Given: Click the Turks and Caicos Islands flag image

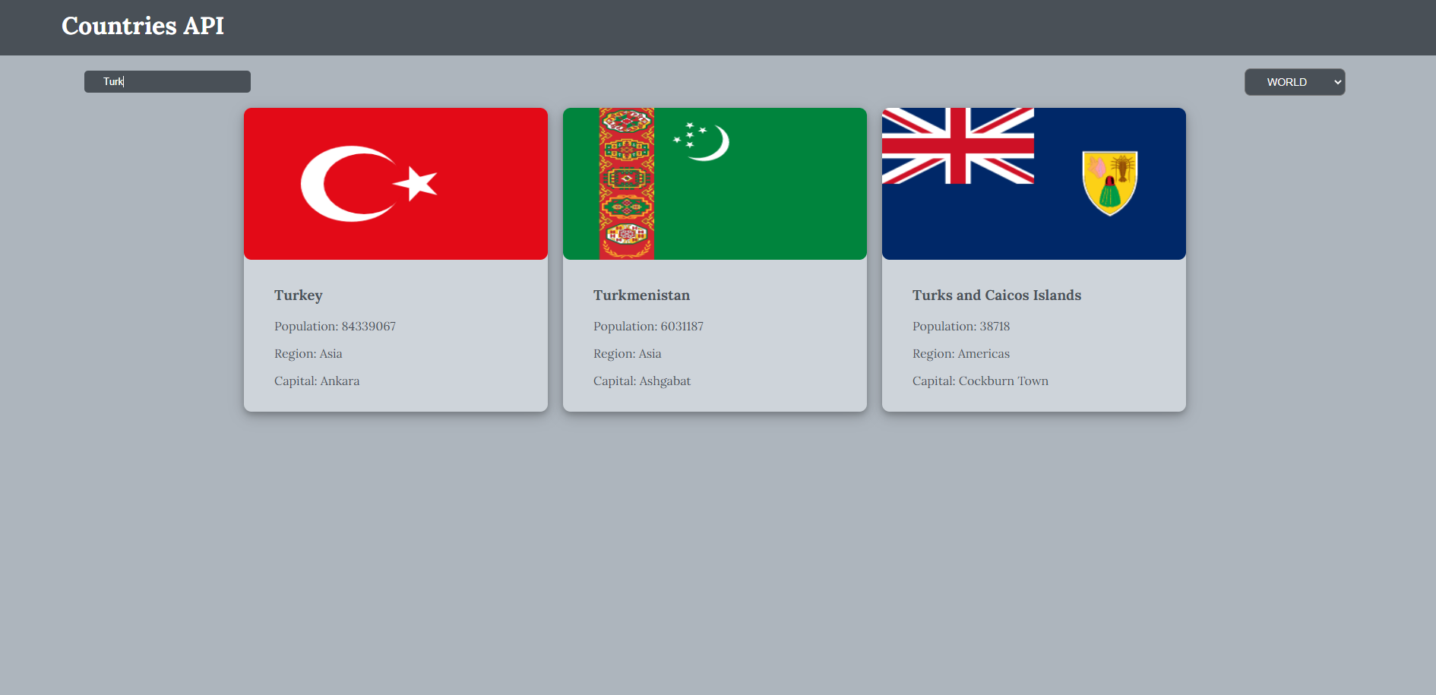Looking at the screenshot, I should pos(1033,183).
